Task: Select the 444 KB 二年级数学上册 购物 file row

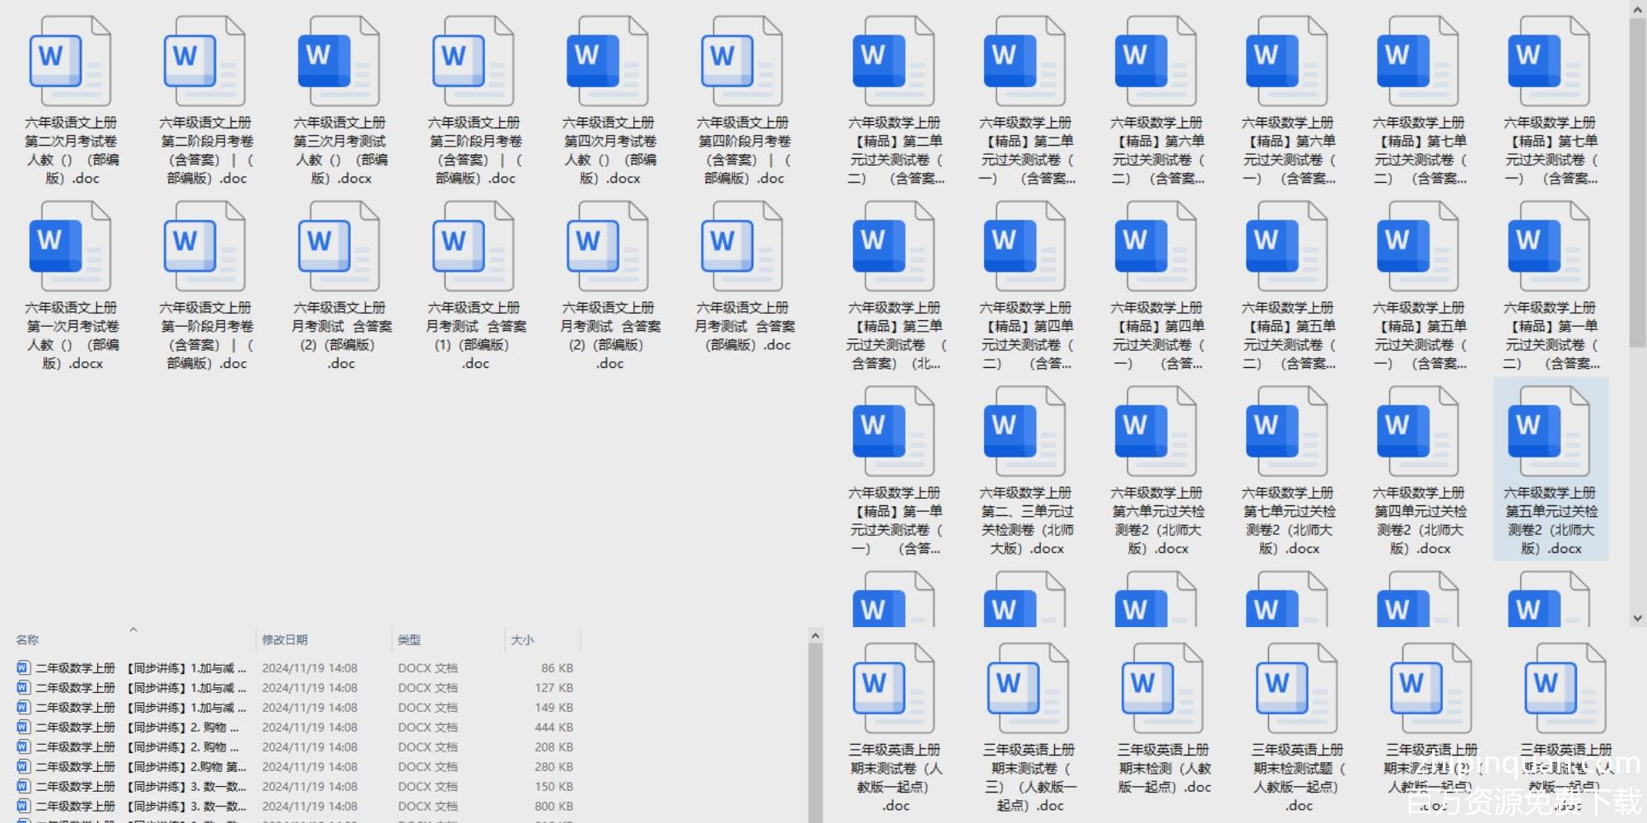Action: tap(132, 728)
